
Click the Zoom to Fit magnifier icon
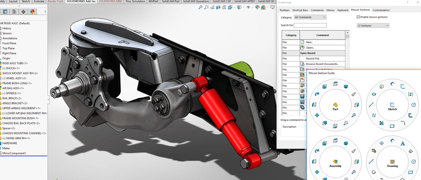coord(200,7)
